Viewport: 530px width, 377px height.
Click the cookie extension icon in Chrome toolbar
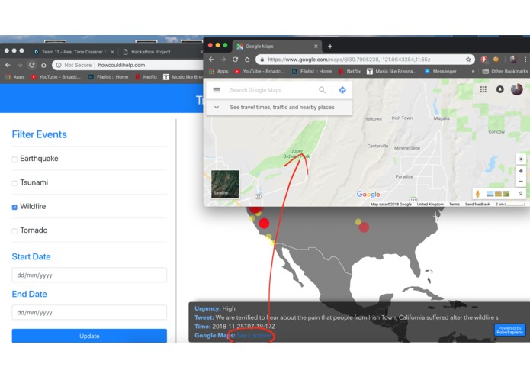click(496, 60)
